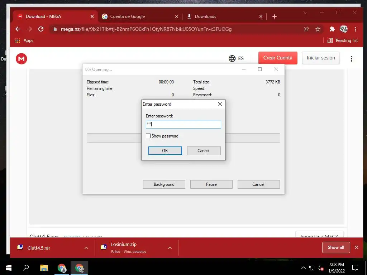This screenshot has width=367, height=275.
Task: Click the Enter password text field
Action: tap(183, 125)
